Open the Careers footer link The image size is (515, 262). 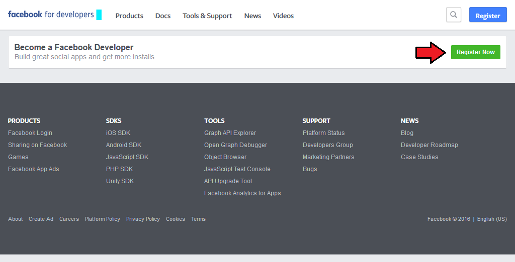pos(69,219)
